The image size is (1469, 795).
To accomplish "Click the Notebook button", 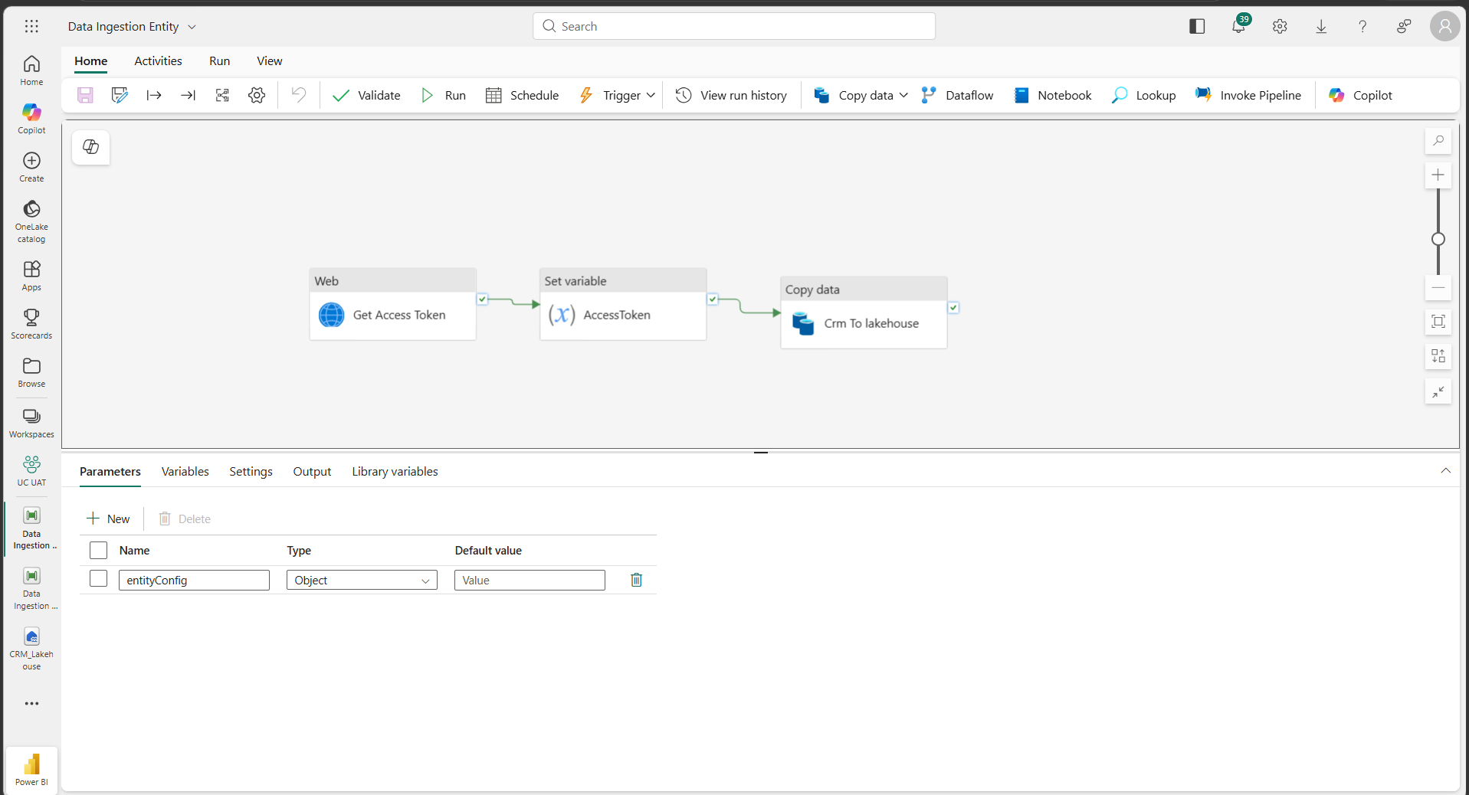I will pyautogui.click(x=1053, y=95).
